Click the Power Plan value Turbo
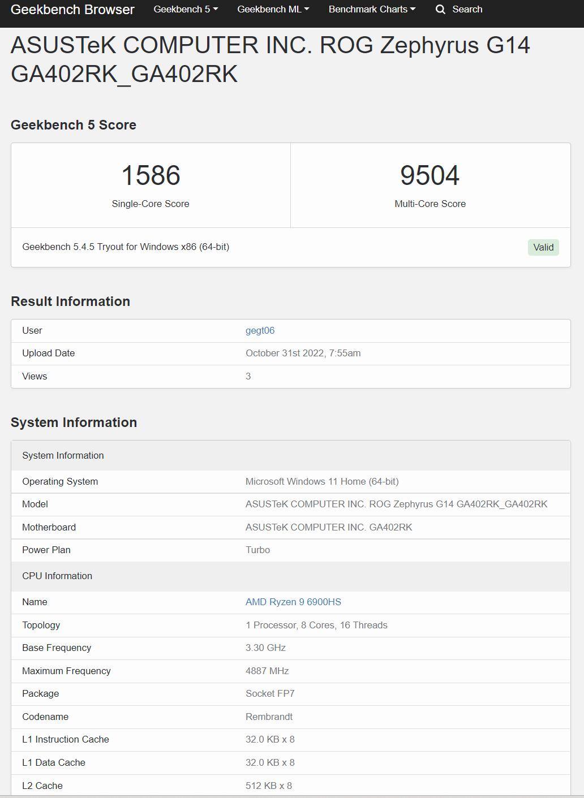This screenshot has height=798, width=584. click(x=257, y=550)
